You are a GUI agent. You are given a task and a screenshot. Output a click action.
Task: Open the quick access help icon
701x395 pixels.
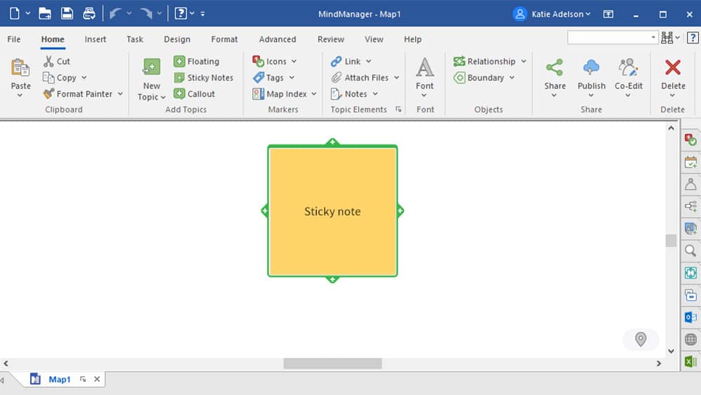coord(181,13)
